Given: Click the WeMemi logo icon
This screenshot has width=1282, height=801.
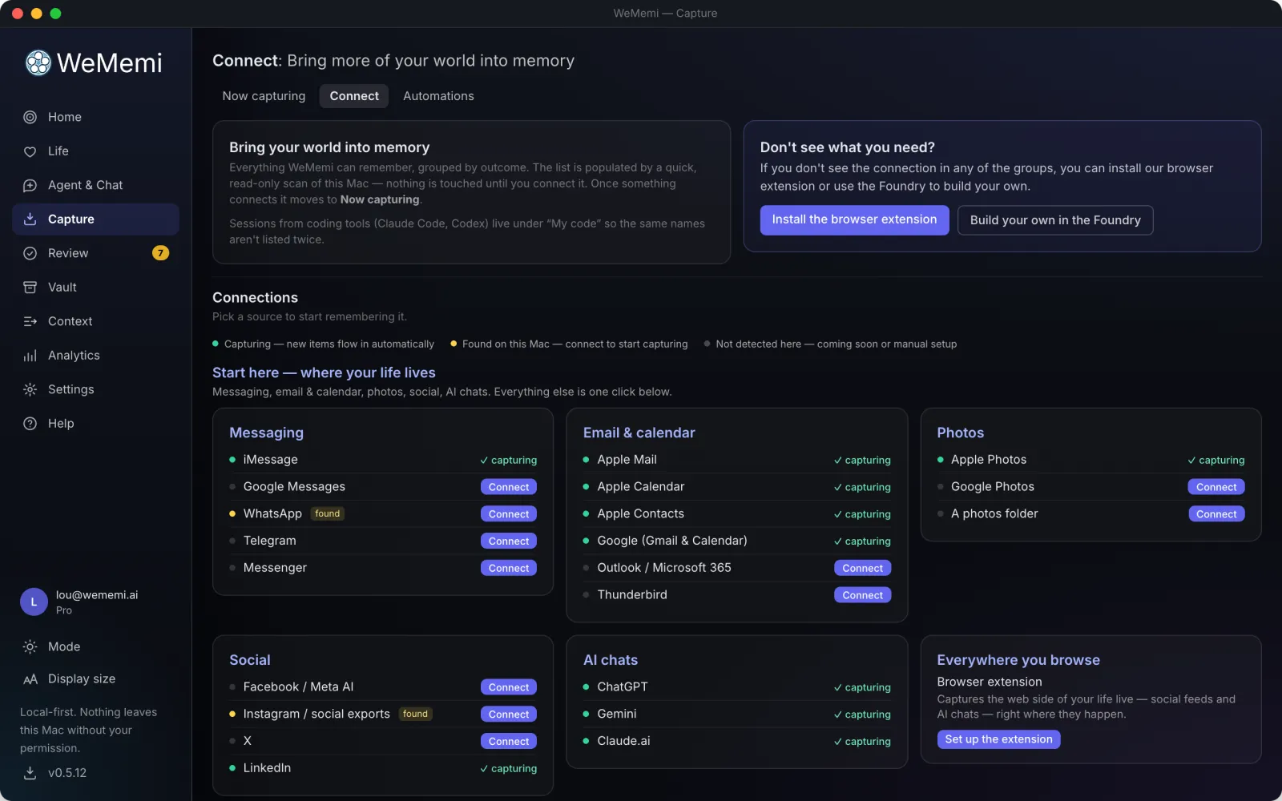Looking at the screenshot, I should pos(38,62).
